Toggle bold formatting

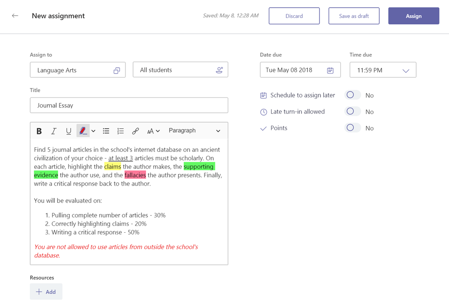39,131
